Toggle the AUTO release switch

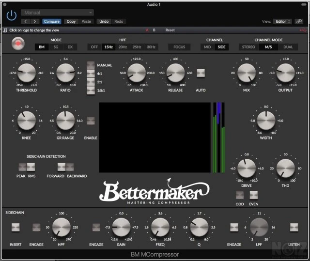[x=201, y=73]
